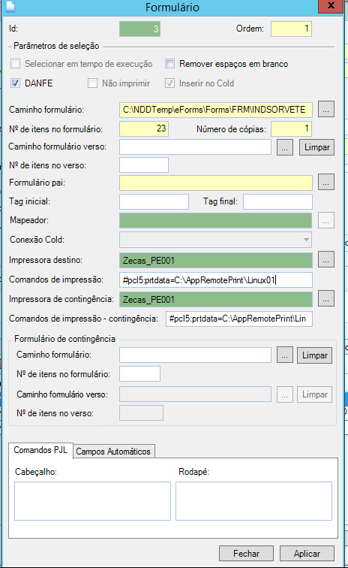The height and width of the screenshot is (568, 348).
Task: Click Impressora de contingência field
Action: pyautogui.click(x=216, y=299)
